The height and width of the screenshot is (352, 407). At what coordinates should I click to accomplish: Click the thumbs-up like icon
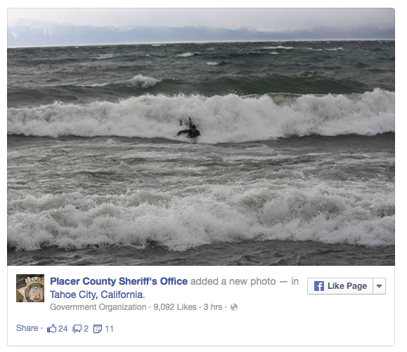(51, 328)
